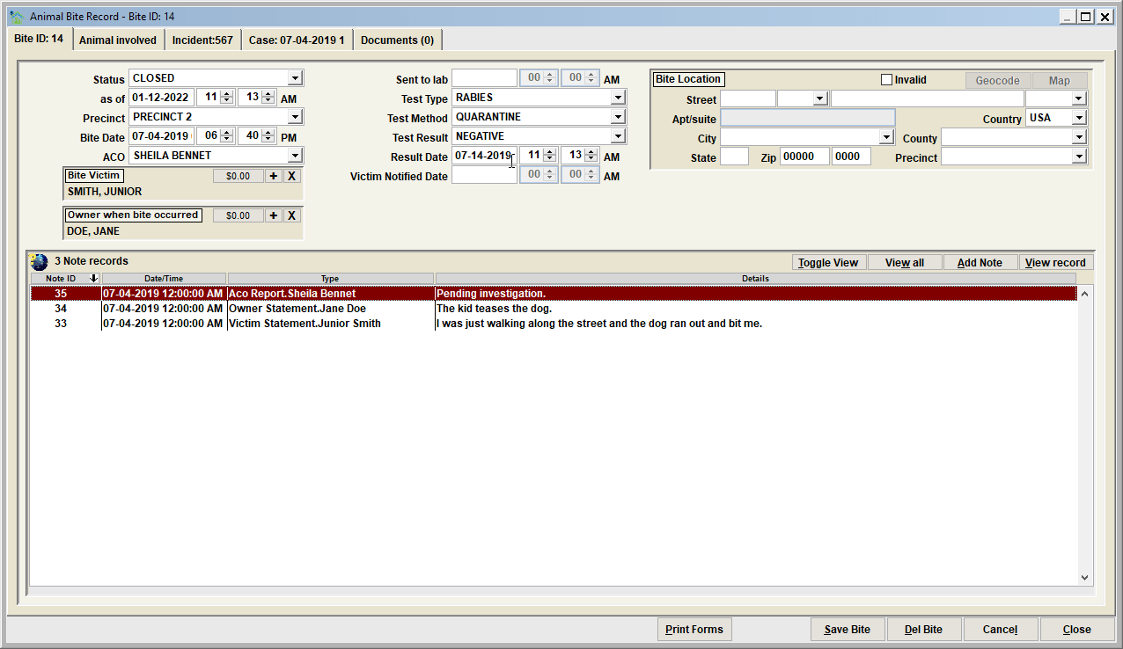This screenshot has height=649, width=1123.
Task: Add a Bite Victim with plus button
Action: coord(274,176)
